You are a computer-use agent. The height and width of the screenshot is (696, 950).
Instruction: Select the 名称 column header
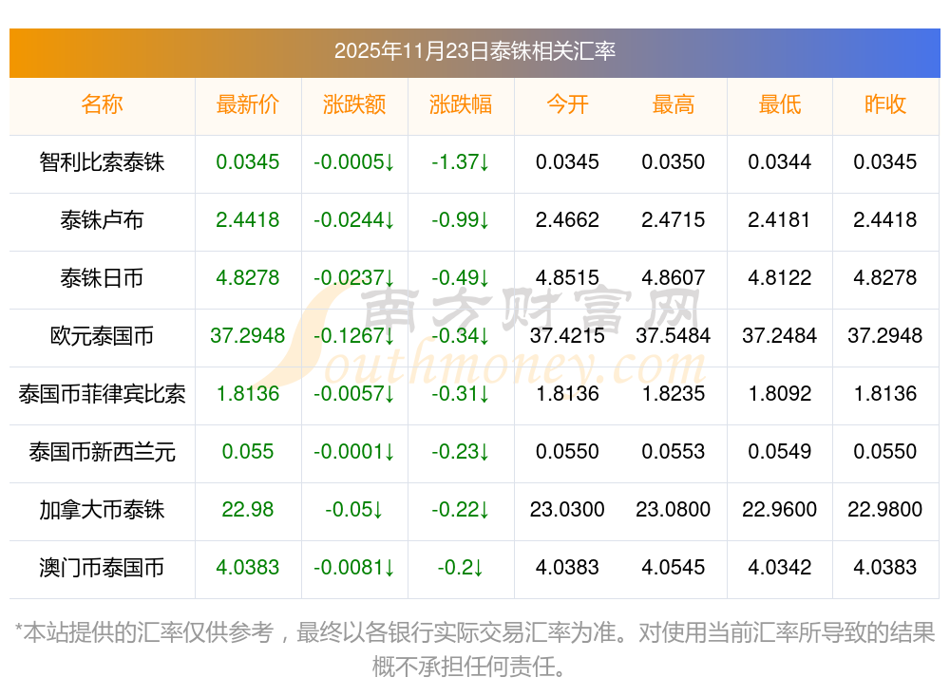click(102, 104)
